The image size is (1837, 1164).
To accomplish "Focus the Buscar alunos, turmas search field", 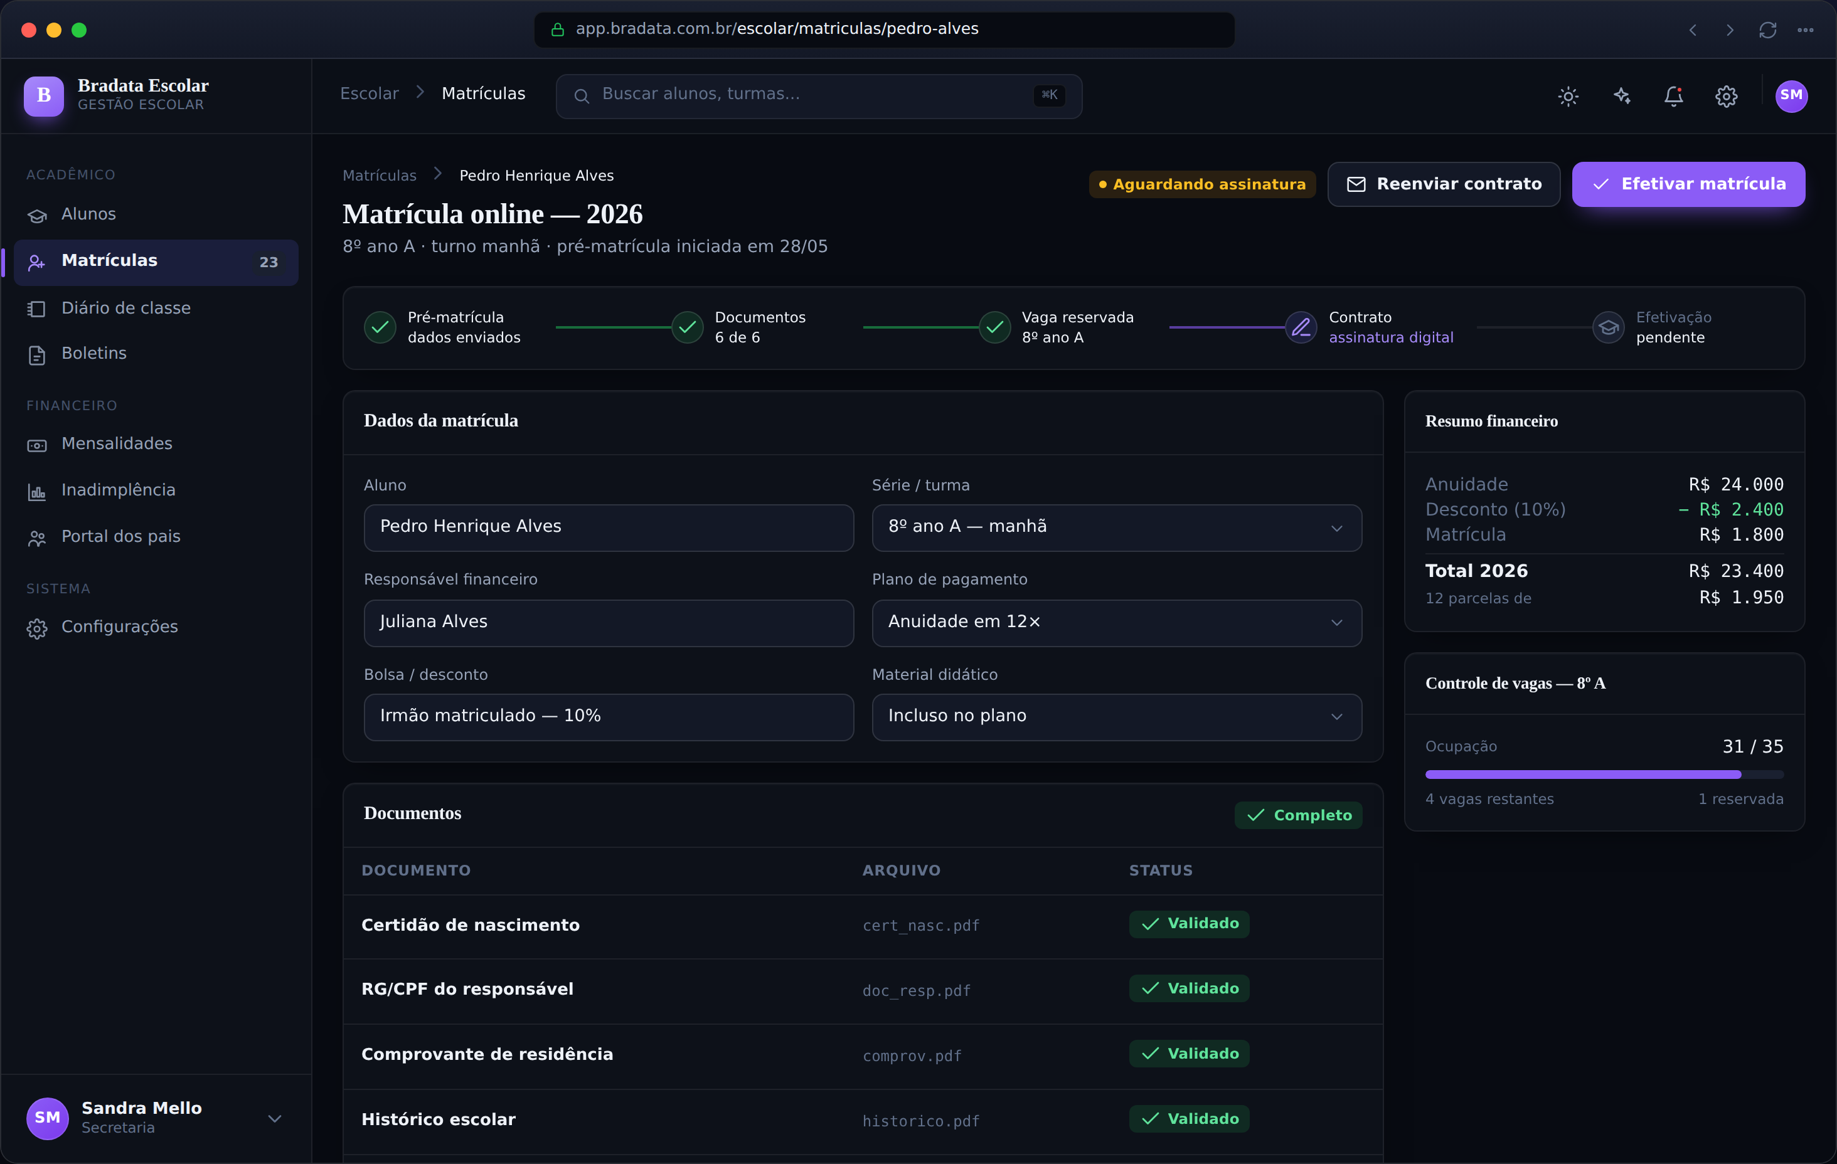I will pos(819,96).
